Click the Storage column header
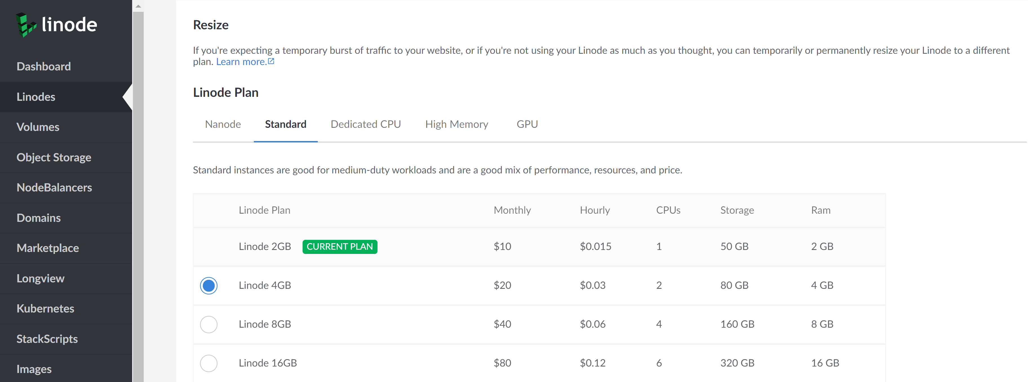This screenshot has width=1028, height=382. tap(737, 211)
